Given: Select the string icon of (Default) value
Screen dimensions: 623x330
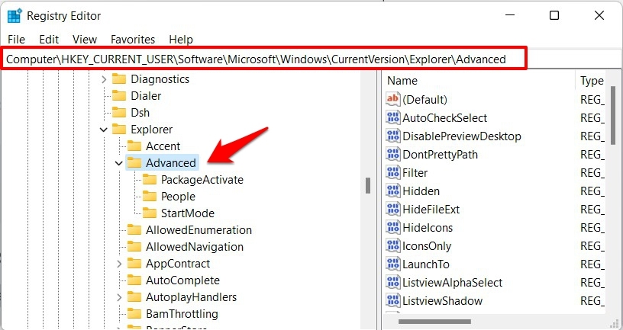Looking at the screenshot, I should point(393,99).
